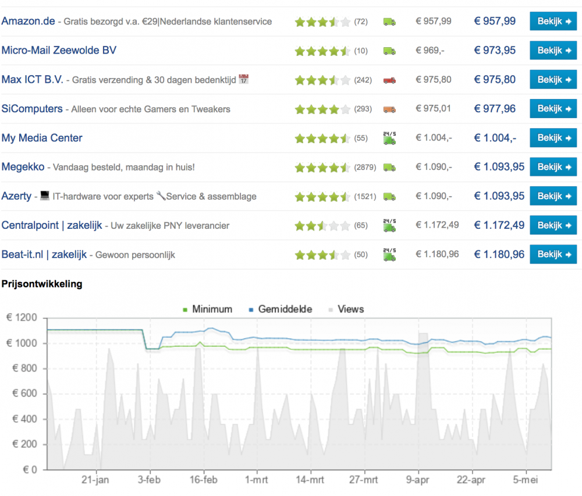582x496 pixels.
Task: Click the 24/5 delivery icon for Centralpoint
Action: pos(389,225)
